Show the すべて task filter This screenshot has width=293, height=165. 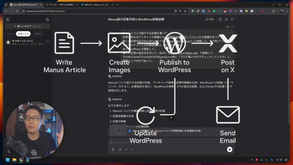(x=10, y=34)
